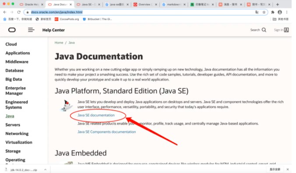
Task: Open the other bookmarks folder
Action: click(x=281, y=19)
